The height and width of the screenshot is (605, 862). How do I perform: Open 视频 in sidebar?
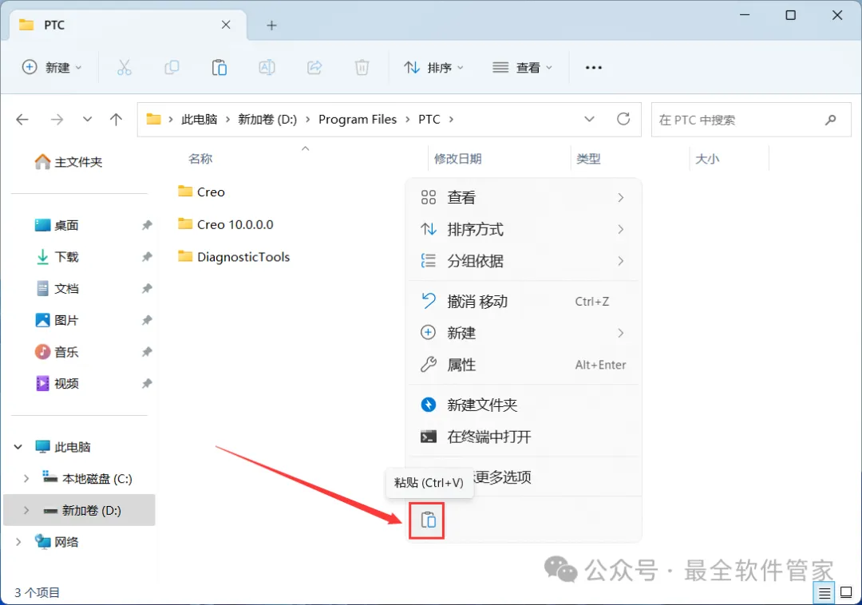[x=57, y=384]
